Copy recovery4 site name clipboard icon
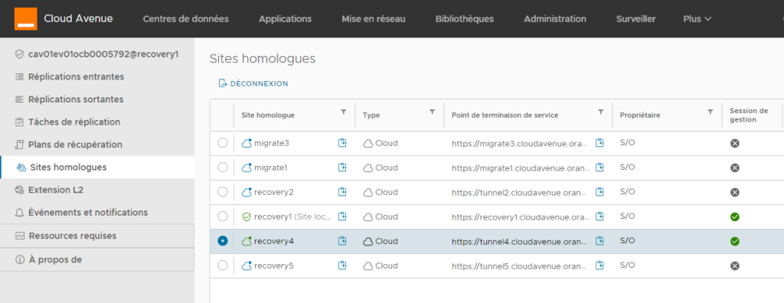784x303 pixels. click(x=342, y=241)
